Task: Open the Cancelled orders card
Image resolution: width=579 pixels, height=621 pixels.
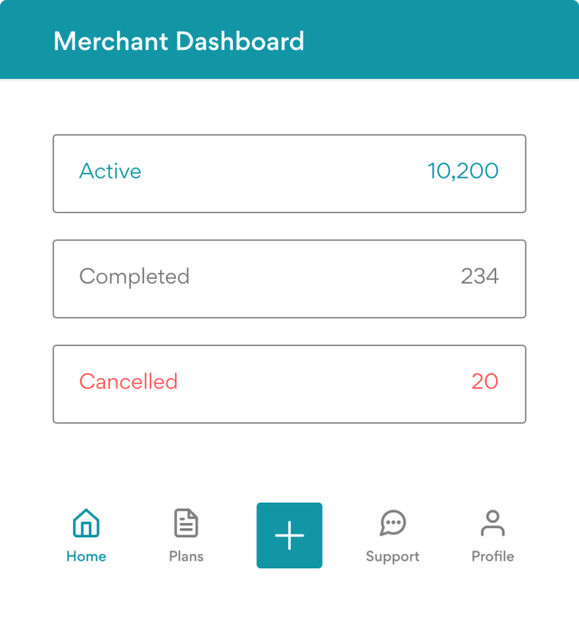Action: click(289, 384)
